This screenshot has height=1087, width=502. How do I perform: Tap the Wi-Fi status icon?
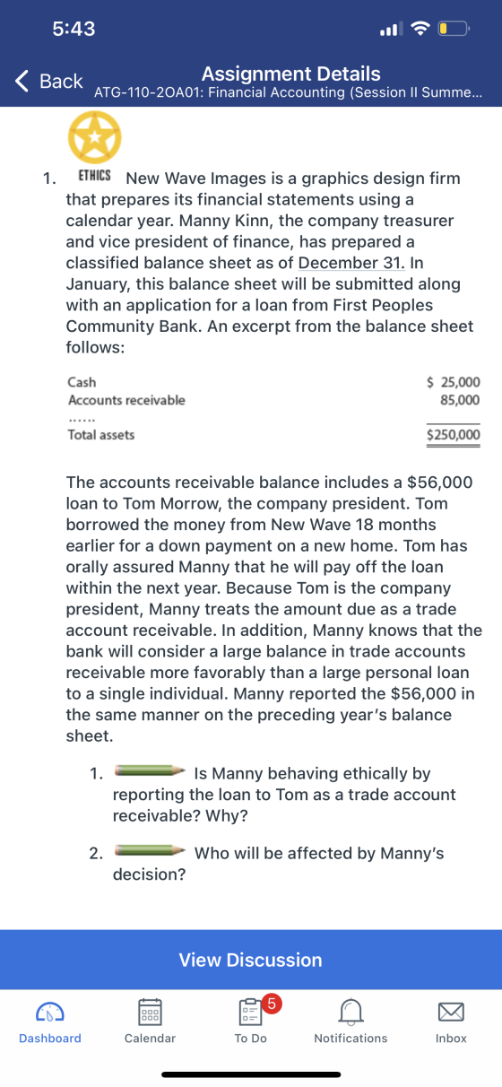(418, 29)
